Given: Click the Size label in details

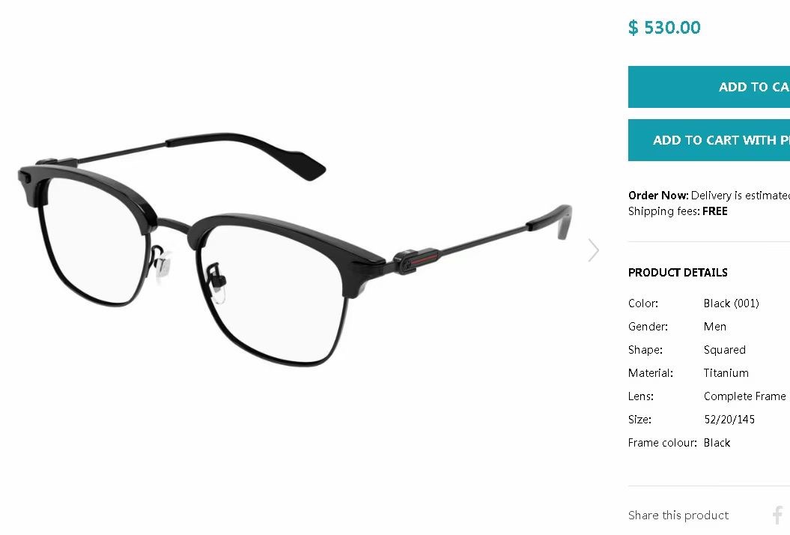Looking at the screenshot, I should click(639, 420).
